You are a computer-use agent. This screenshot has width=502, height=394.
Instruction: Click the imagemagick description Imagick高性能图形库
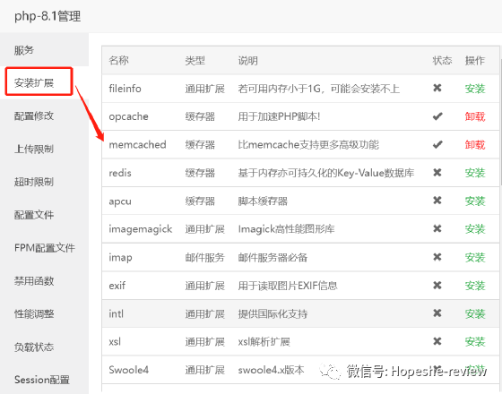(x=286, y=229)
